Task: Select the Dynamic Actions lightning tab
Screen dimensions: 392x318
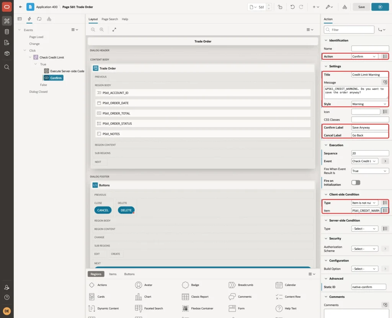Action: 29,19
